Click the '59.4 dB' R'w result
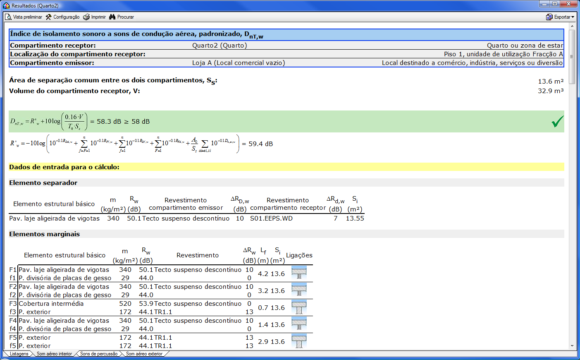 tap(260, 144)
